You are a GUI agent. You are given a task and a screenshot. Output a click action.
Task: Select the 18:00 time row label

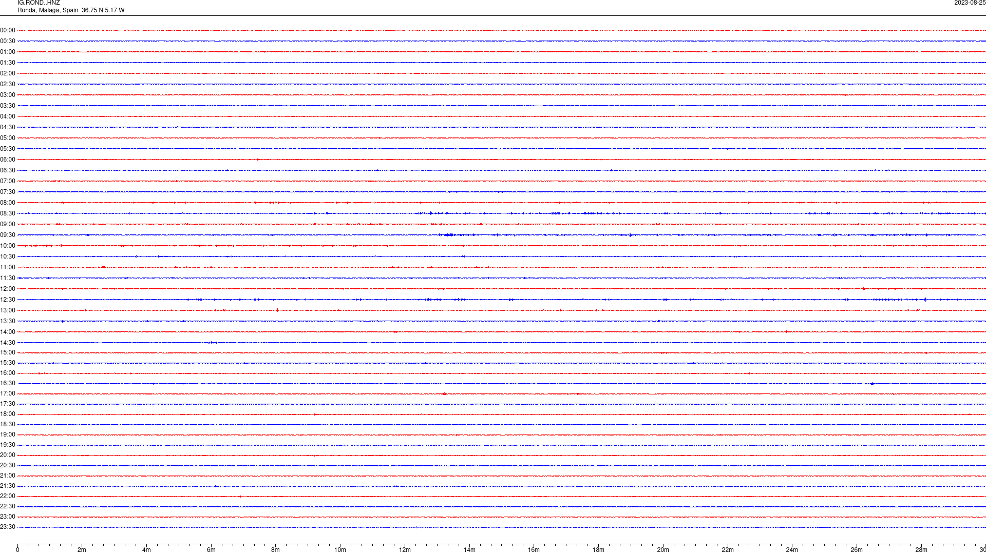8,414
